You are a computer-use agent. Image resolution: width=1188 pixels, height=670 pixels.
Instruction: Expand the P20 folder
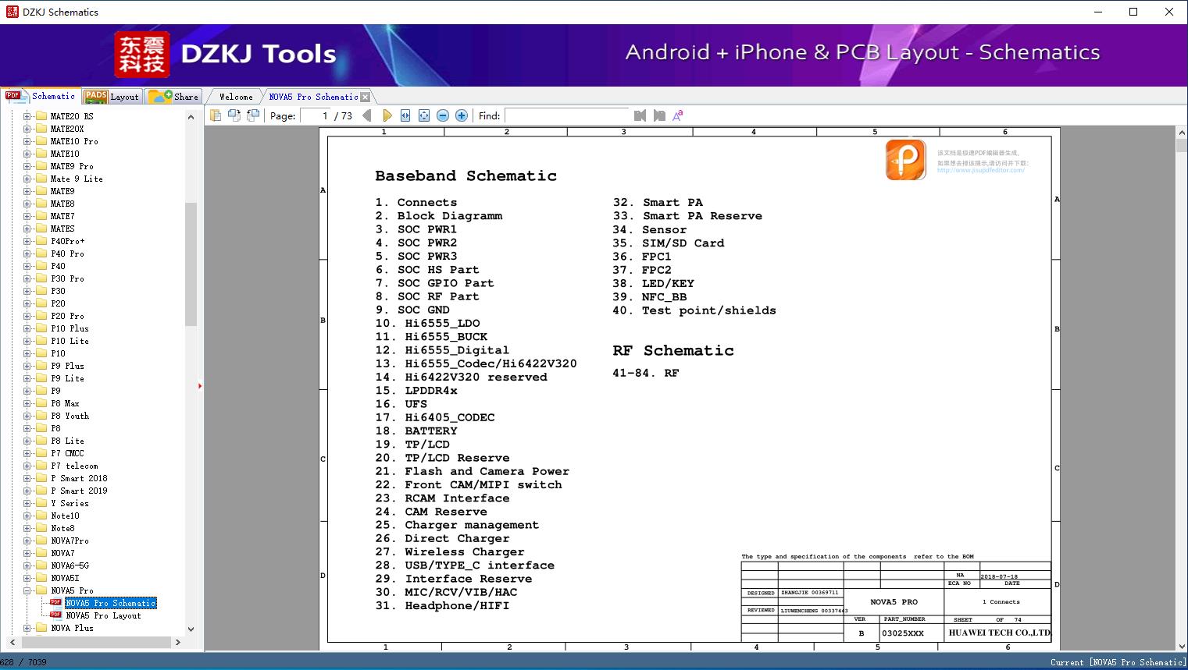27,303
